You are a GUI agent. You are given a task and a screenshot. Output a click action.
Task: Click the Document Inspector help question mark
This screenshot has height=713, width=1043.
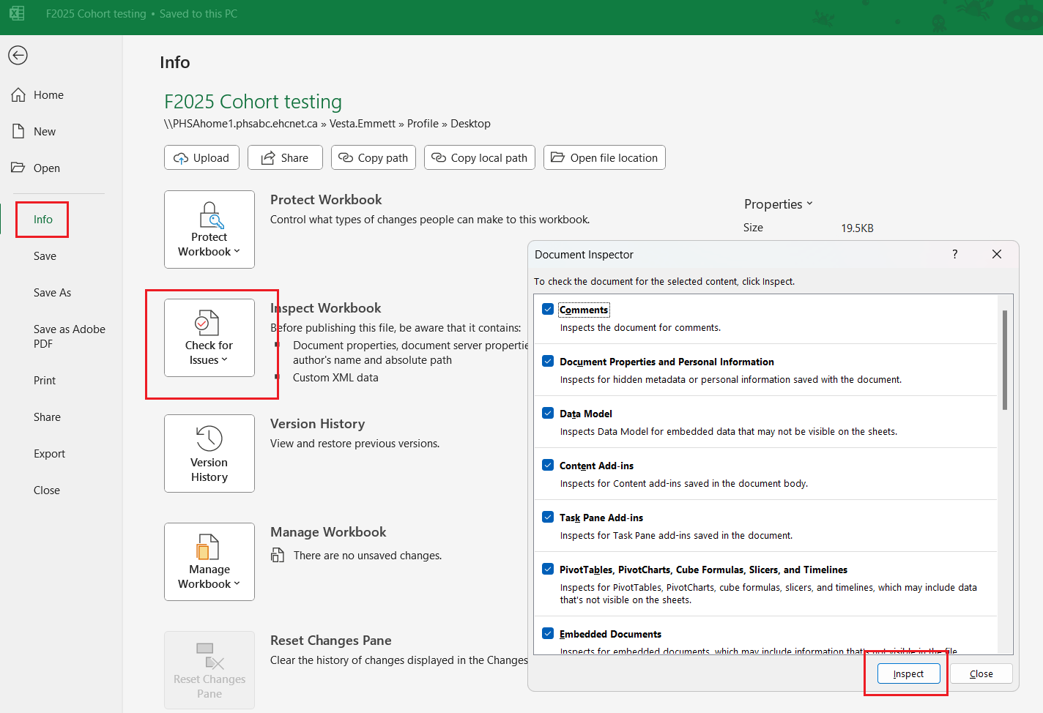pyautogui.click(x=954, y=254)
